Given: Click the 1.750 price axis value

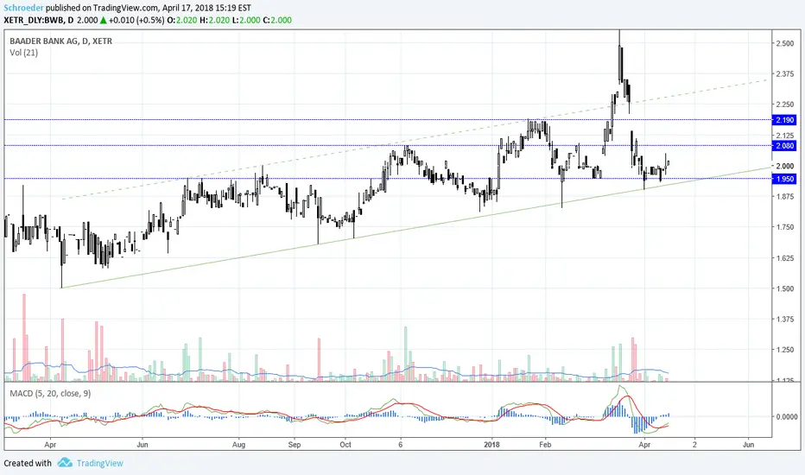Looking at the screenshot, I should [x=784, y=227].
